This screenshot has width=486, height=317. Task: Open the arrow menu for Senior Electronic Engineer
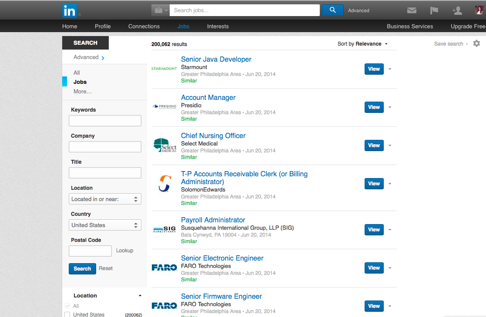[390, 268]
